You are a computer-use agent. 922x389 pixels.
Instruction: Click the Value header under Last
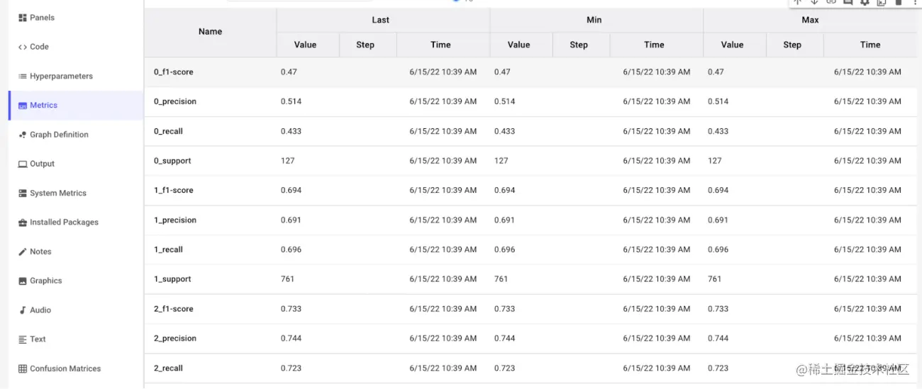point(305,45)
